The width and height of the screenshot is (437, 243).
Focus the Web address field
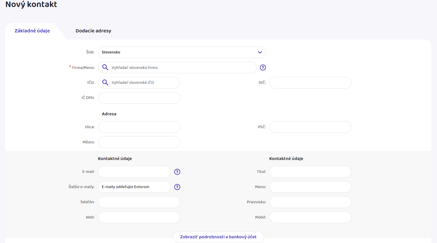(139, 217)
